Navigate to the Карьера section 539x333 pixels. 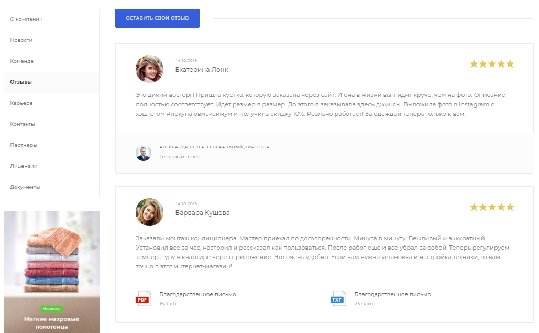pos(51,103)
